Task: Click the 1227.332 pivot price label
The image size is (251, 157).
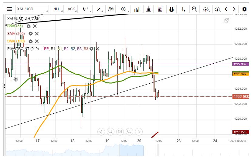Action: click(241, 64)
